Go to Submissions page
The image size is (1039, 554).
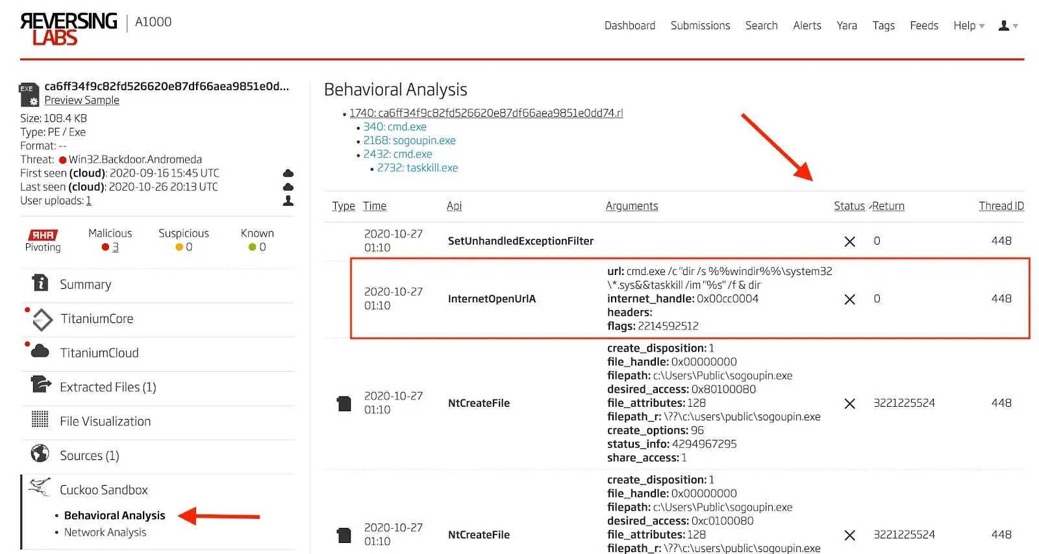coord(700,26)
